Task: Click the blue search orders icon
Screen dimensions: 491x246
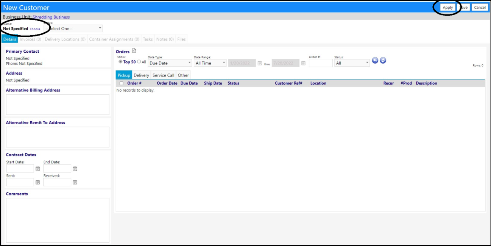Action: coord(375,60)
